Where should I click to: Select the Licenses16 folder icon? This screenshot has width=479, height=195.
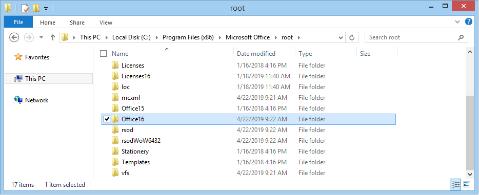115,76
